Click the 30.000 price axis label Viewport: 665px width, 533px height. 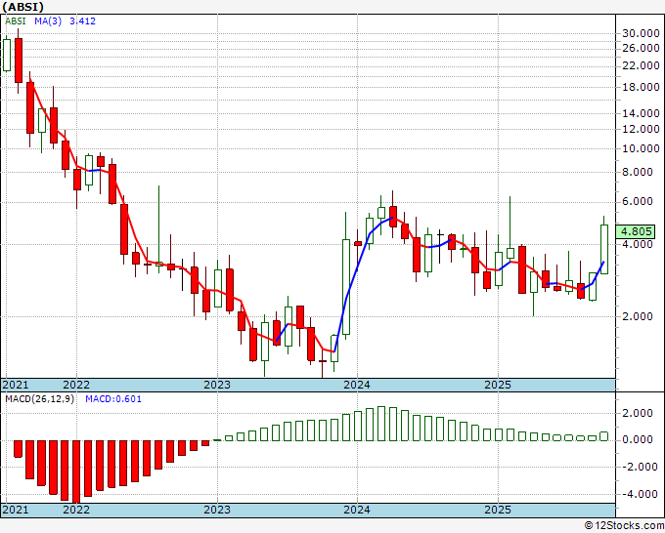641,33
